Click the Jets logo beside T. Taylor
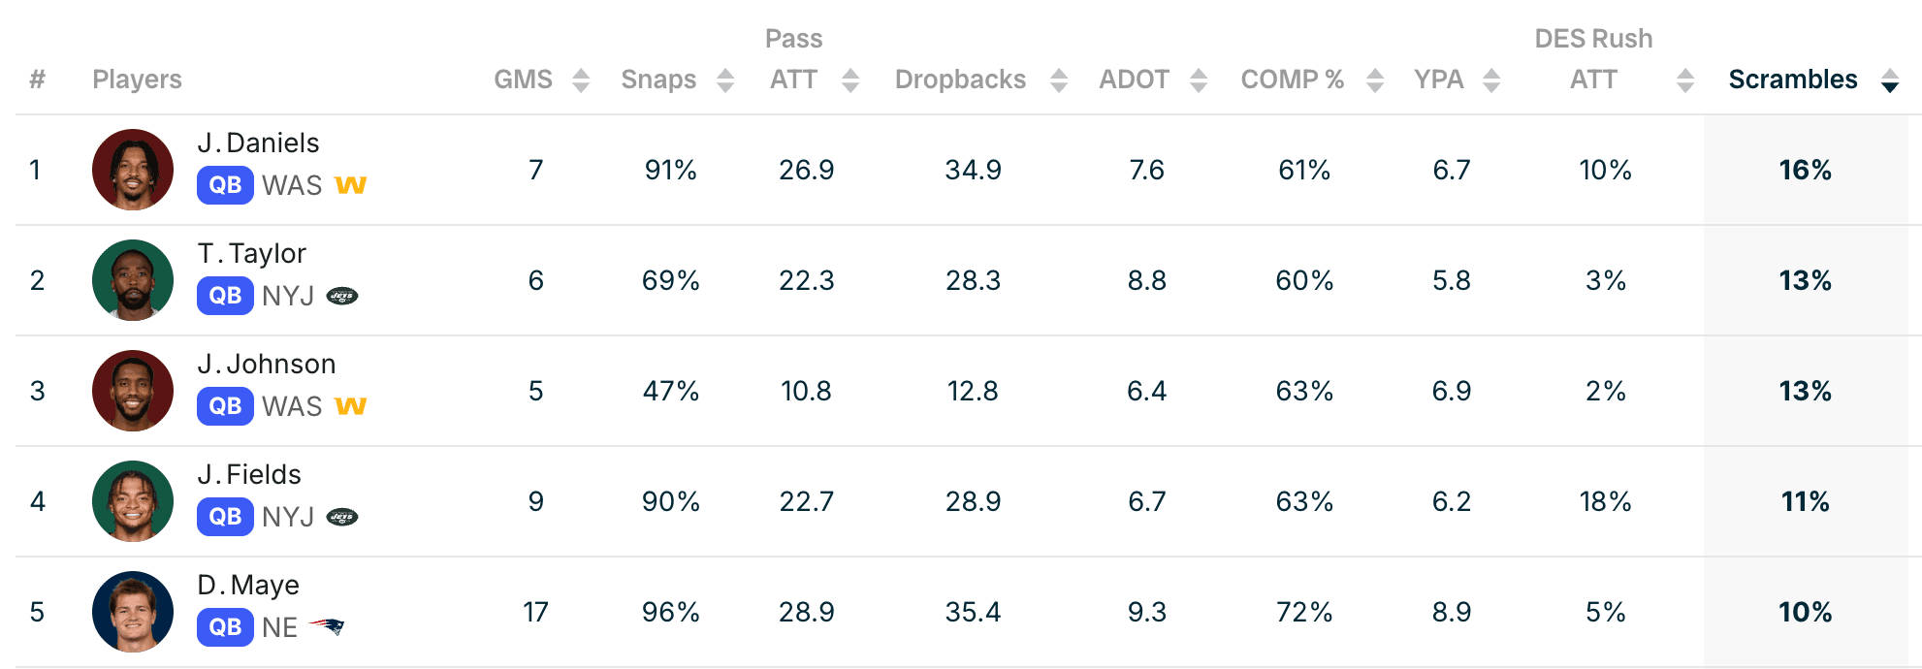 pos(342,296)
